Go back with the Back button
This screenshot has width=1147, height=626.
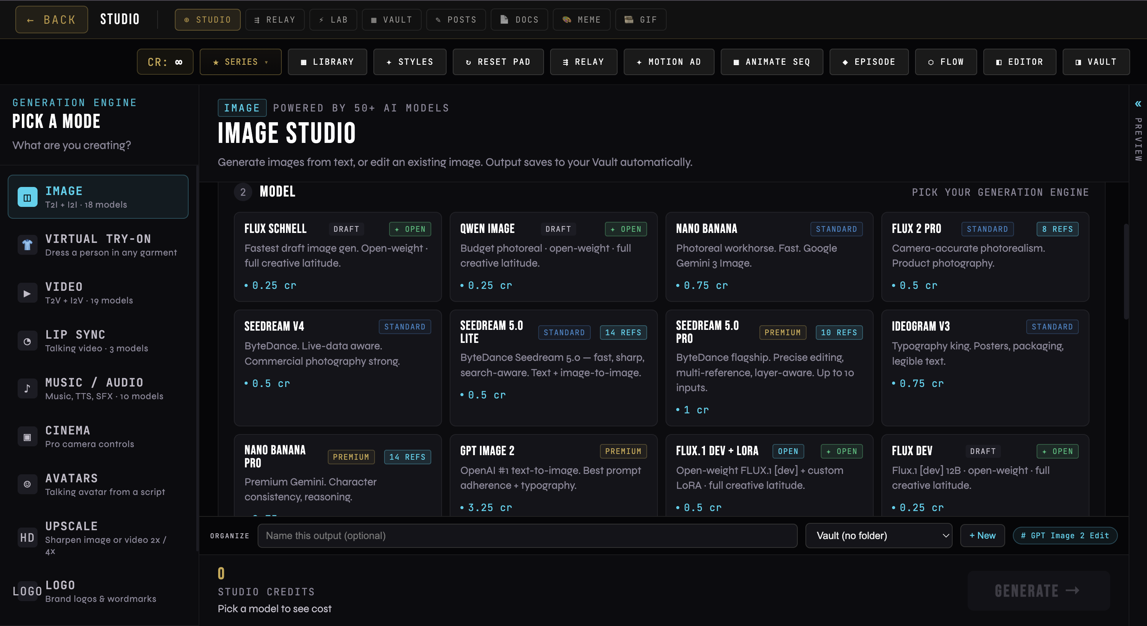52,20
